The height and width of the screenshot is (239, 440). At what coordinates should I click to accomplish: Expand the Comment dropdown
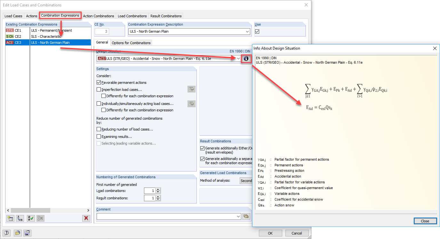(x=238, y=217)
